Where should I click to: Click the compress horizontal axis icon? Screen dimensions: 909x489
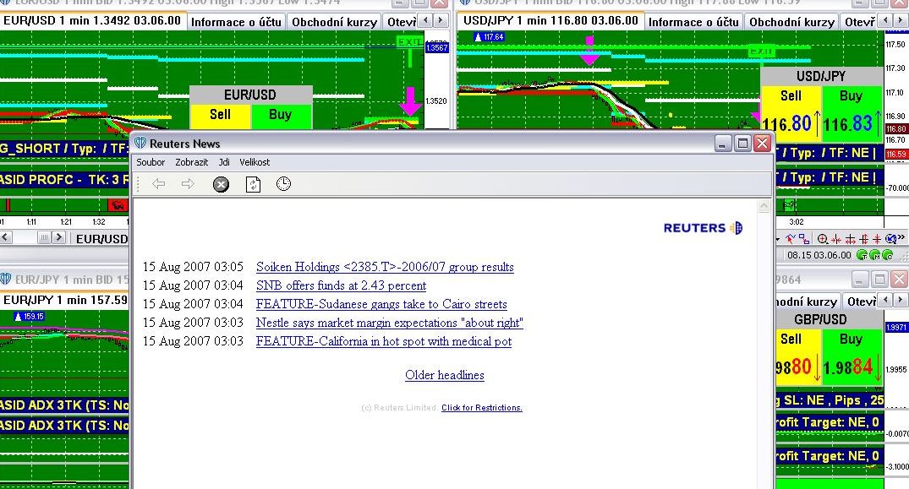tap(836, 238)
